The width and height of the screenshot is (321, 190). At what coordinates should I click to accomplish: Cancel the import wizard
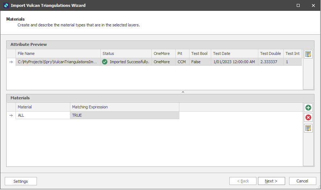tap(302, 181)
